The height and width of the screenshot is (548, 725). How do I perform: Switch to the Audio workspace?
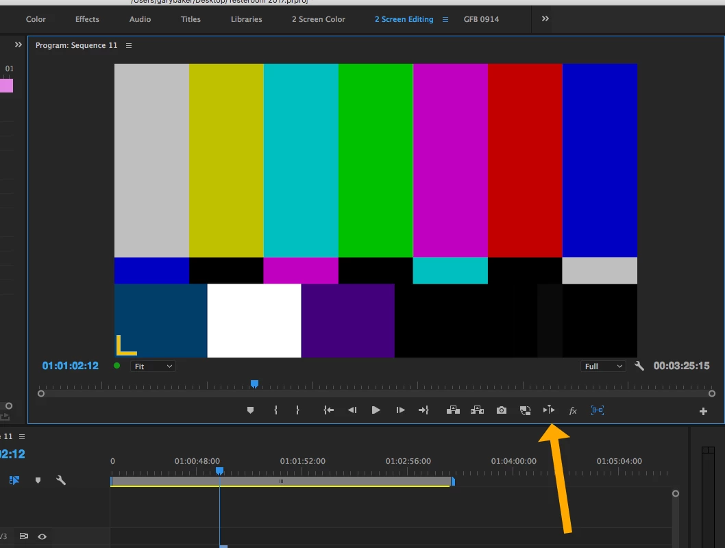tap(140, 19)
